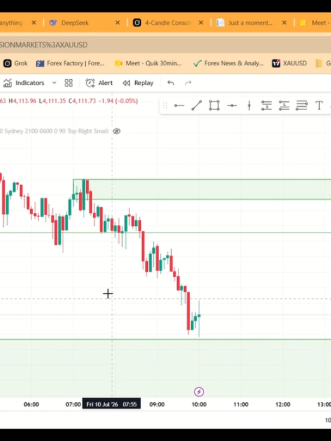
Task: Close the anything tab
Action: 33,23
